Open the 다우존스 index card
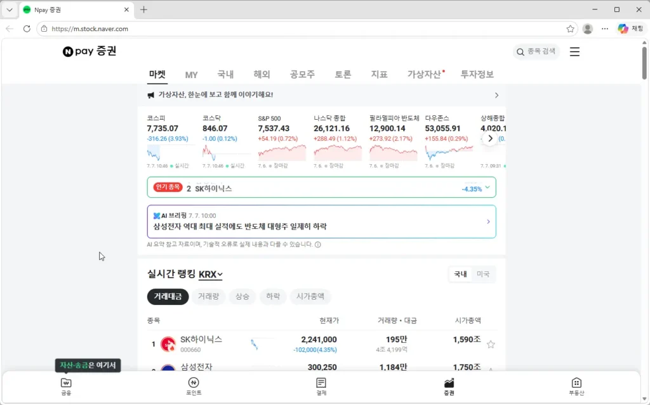 [x=449, y=141]
